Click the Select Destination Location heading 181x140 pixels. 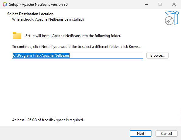click(30, 14)
